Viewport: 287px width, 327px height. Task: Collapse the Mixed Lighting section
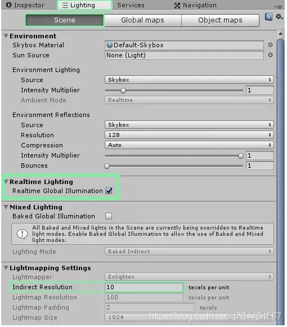6,207
